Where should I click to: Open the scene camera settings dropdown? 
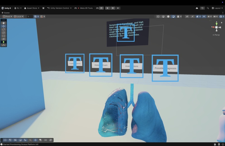216,16
